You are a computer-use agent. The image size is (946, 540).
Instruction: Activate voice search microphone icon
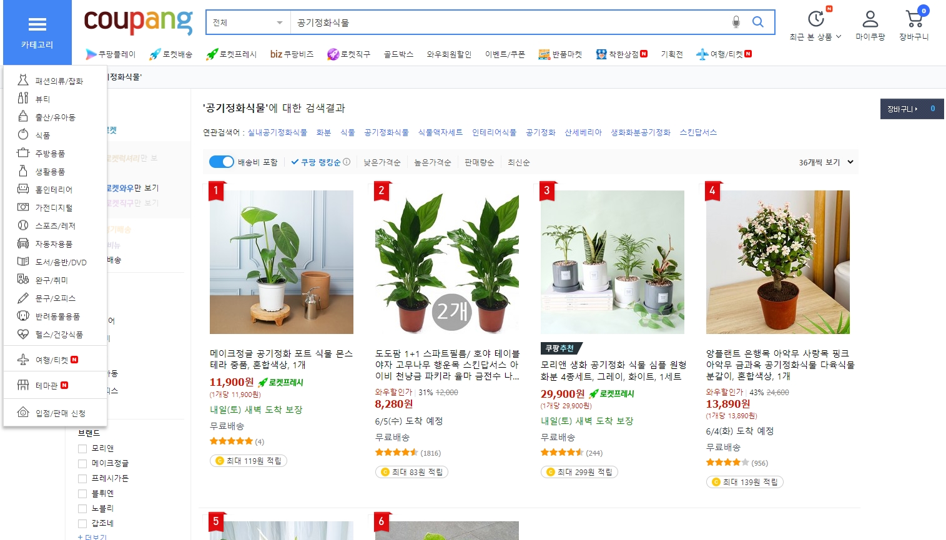point(736,22)
